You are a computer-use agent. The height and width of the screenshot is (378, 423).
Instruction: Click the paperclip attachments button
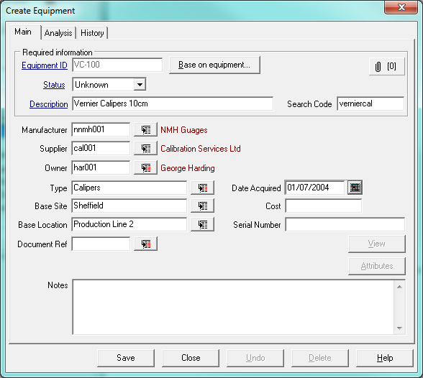pyautogui.click(x=387, y=66)
